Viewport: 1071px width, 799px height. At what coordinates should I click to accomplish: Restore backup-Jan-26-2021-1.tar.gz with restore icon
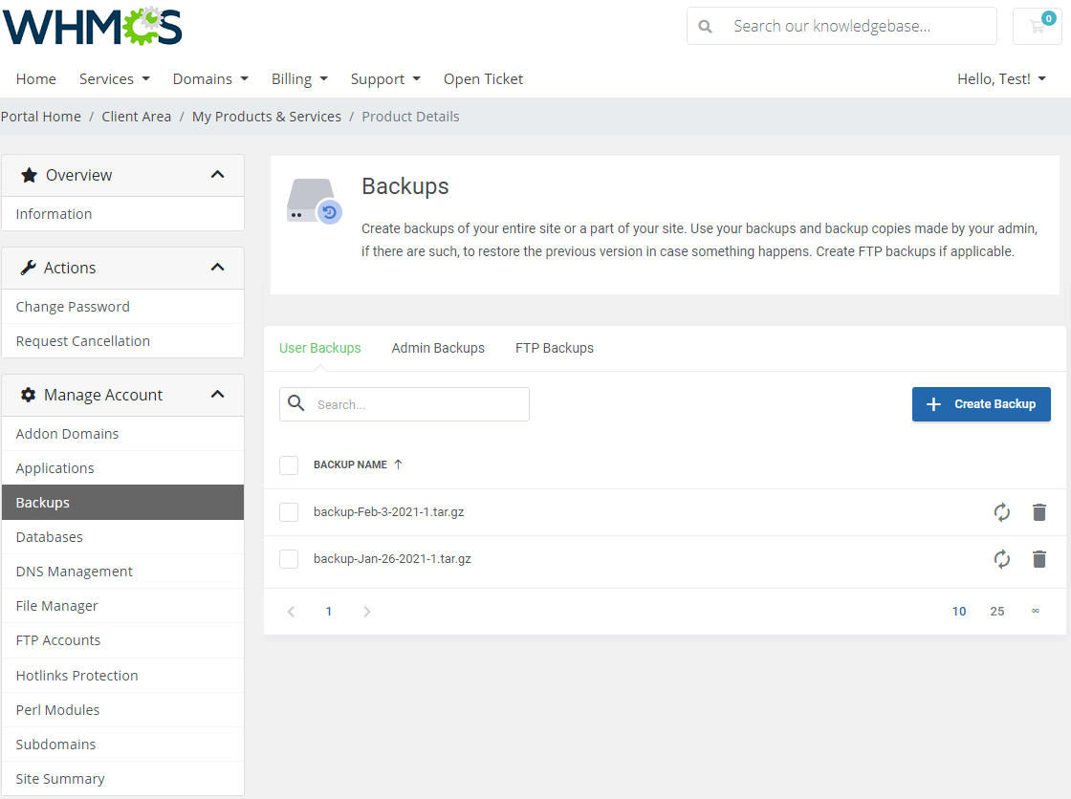click(x=1001, y=559)
